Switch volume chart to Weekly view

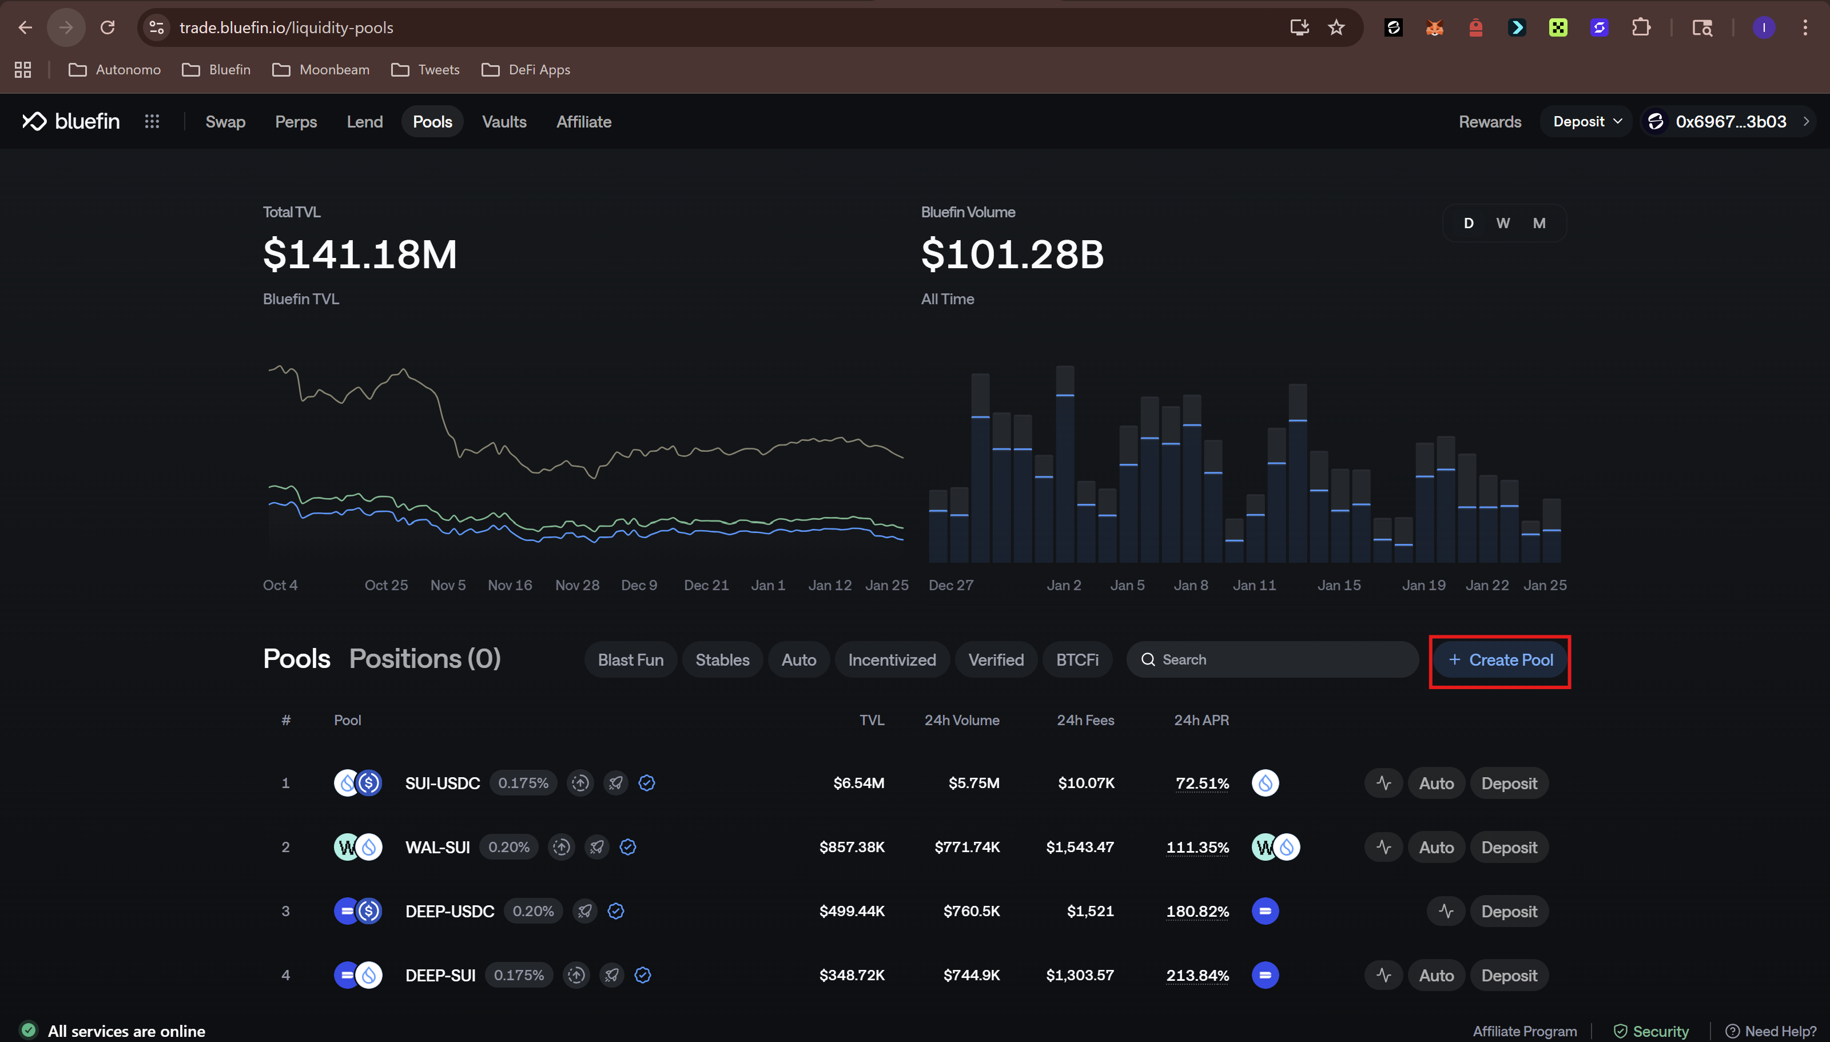pyautogui.click(x=1502, y=223)
